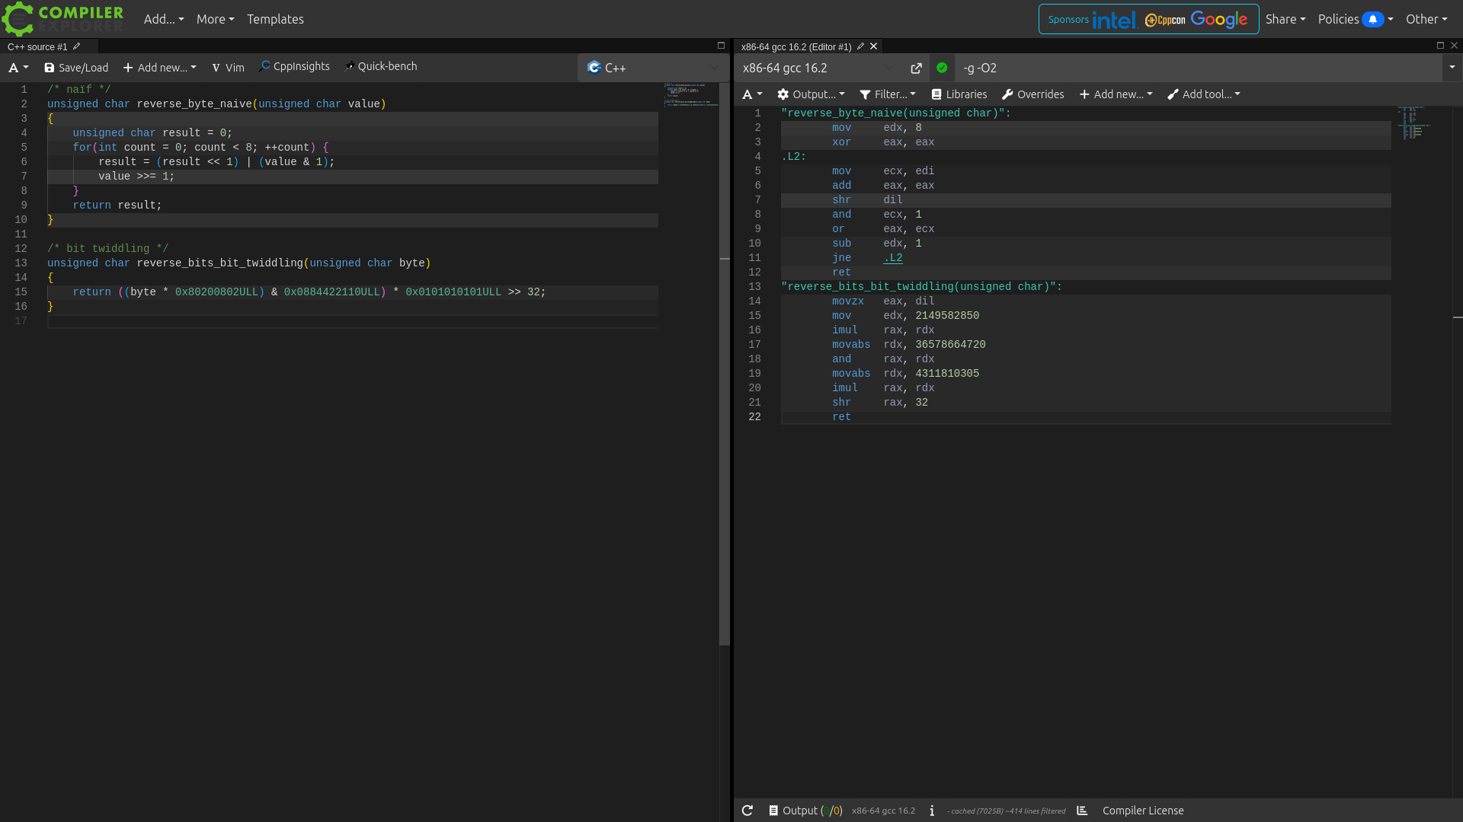This screenshot has height=822, width=1463.
Task: Open Add tool... menu
Action: coord(1204,94)
